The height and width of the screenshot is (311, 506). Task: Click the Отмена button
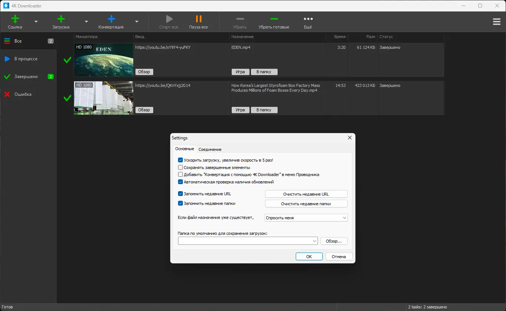pyautogui.click(x=339, y=257)
